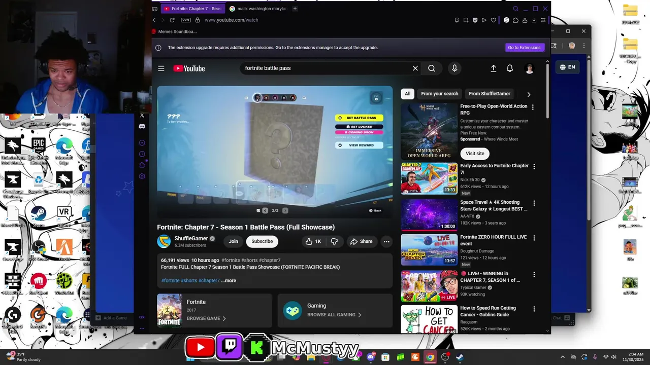650x365 pixels.
Task: Open options for Goblins Guide video
Action: 534,309
